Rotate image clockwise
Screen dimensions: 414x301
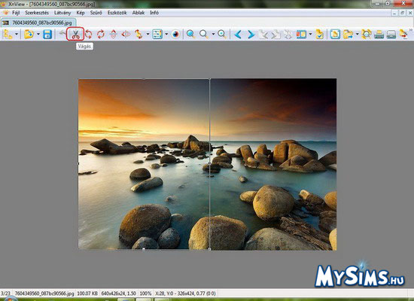pos(101,35)
